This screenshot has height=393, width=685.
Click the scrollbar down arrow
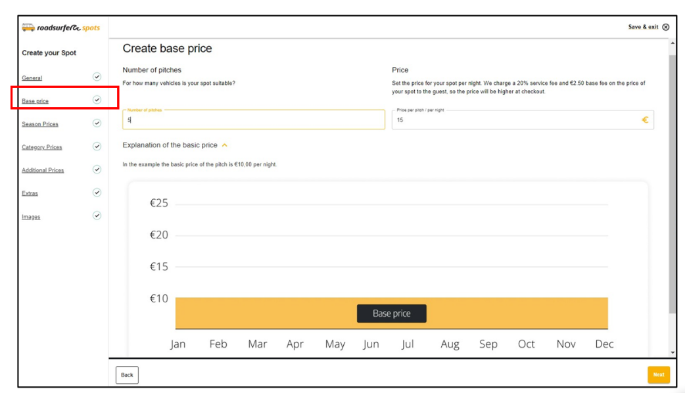tap(673, 352)
